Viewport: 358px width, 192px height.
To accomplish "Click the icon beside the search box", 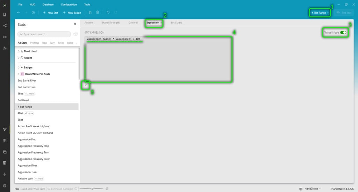I will point(76,34).
